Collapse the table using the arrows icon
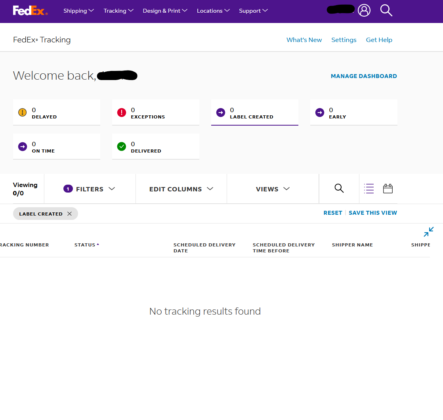Screen dimensions: 443x420 click(428, 232)
